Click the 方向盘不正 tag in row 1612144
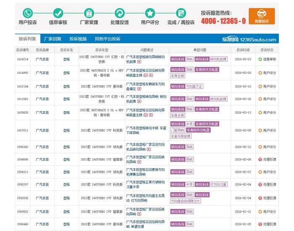The image size is (294, 231). 194,87
